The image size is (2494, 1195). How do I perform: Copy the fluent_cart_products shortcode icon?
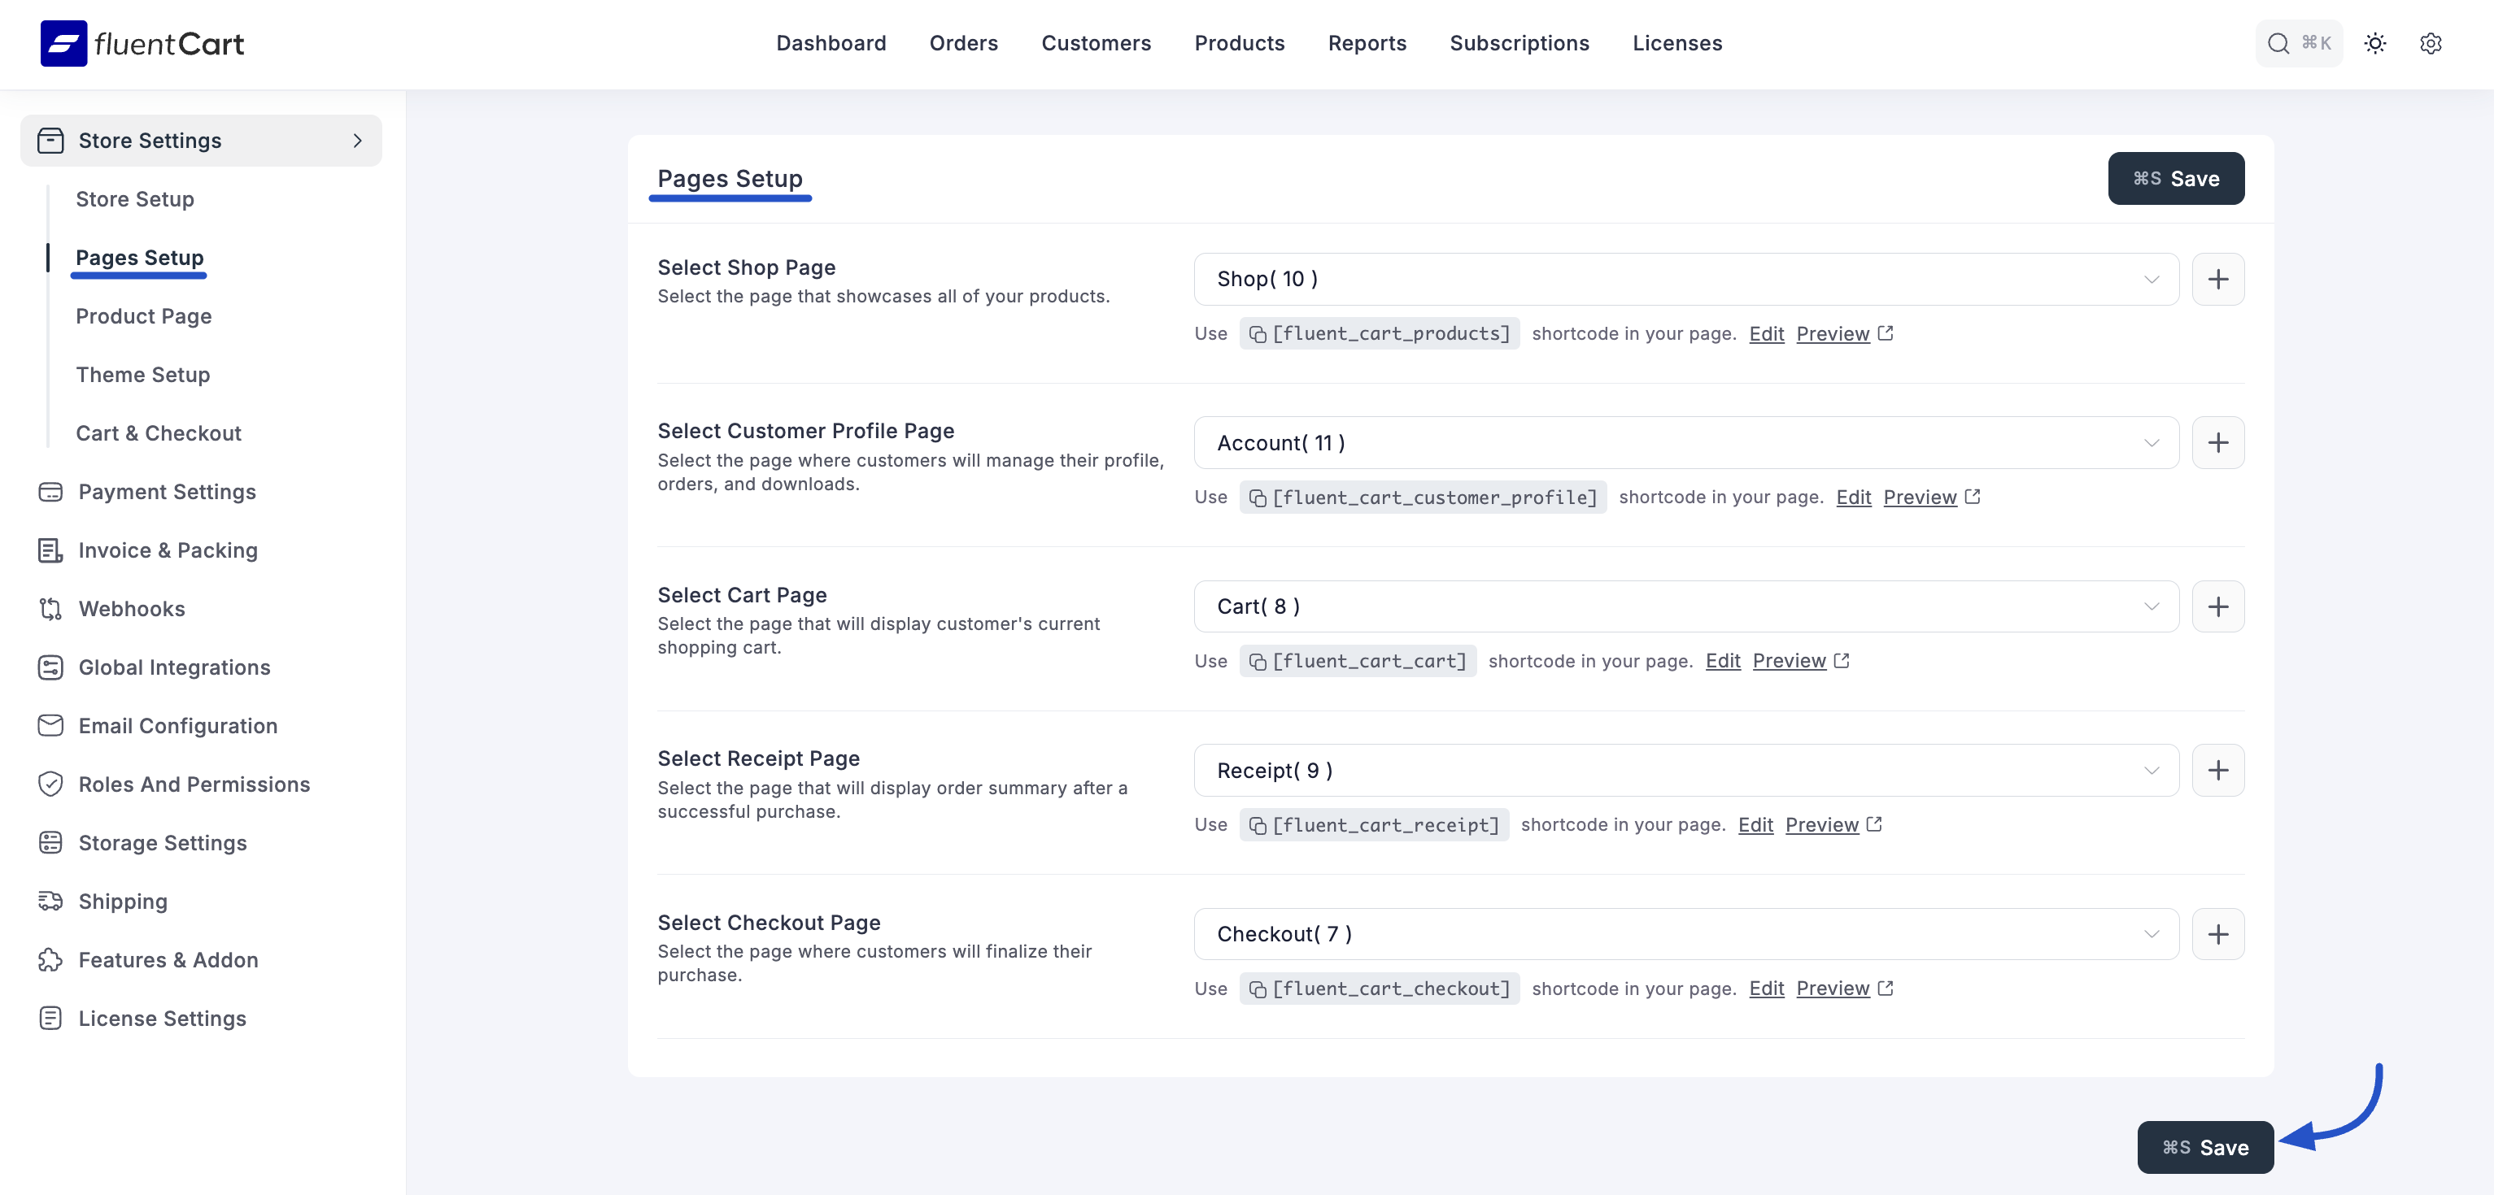pos(1258,334)
